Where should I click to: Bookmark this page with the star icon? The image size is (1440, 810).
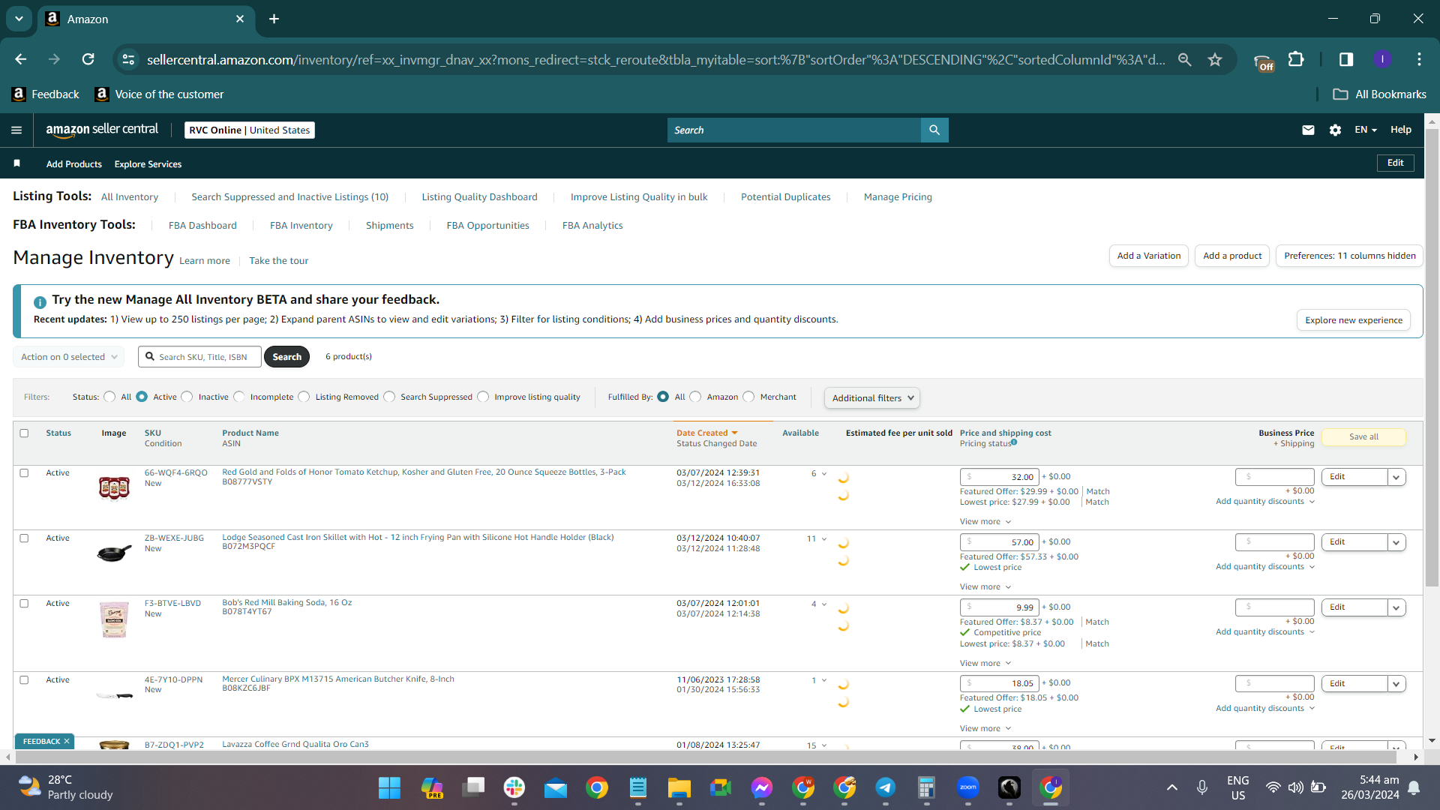coord(1215,59)
